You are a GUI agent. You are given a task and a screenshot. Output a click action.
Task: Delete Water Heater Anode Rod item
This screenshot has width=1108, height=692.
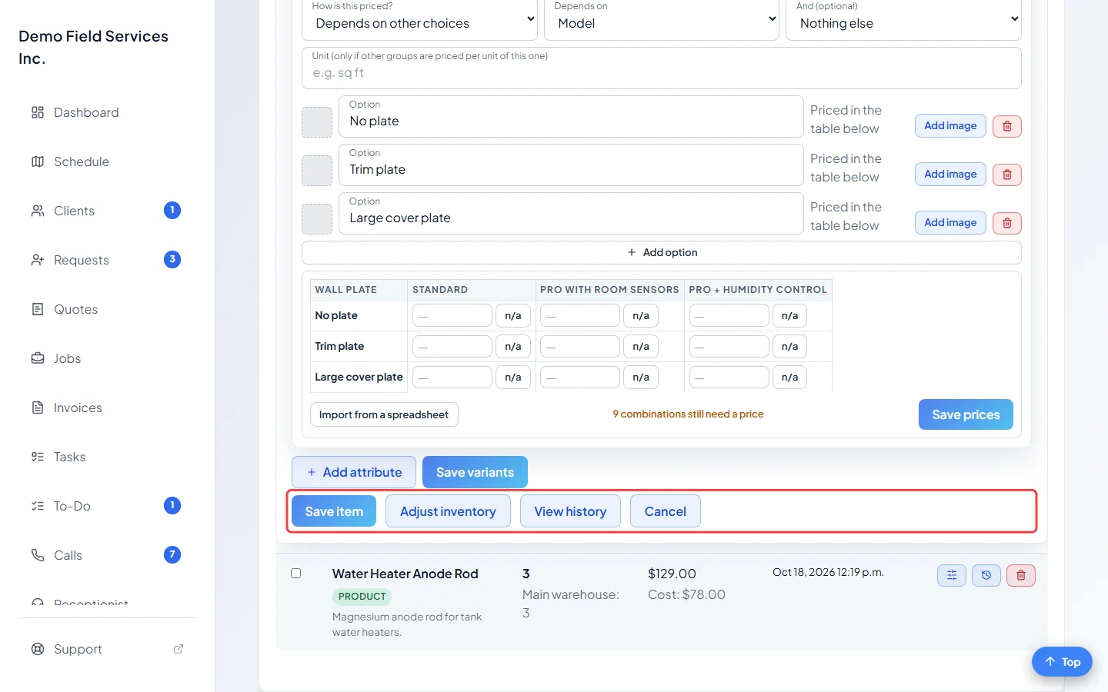pyautogui.click(x=1021, y=575)
